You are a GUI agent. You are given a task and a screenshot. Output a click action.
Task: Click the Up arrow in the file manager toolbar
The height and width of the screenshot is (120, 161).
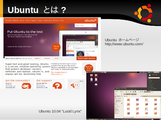coord(126,92)
